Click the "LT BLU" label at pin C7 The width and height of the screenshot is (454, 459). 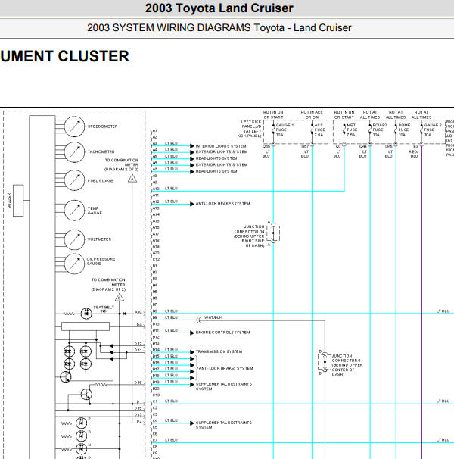pyautogui.click(x=171, y=440)
